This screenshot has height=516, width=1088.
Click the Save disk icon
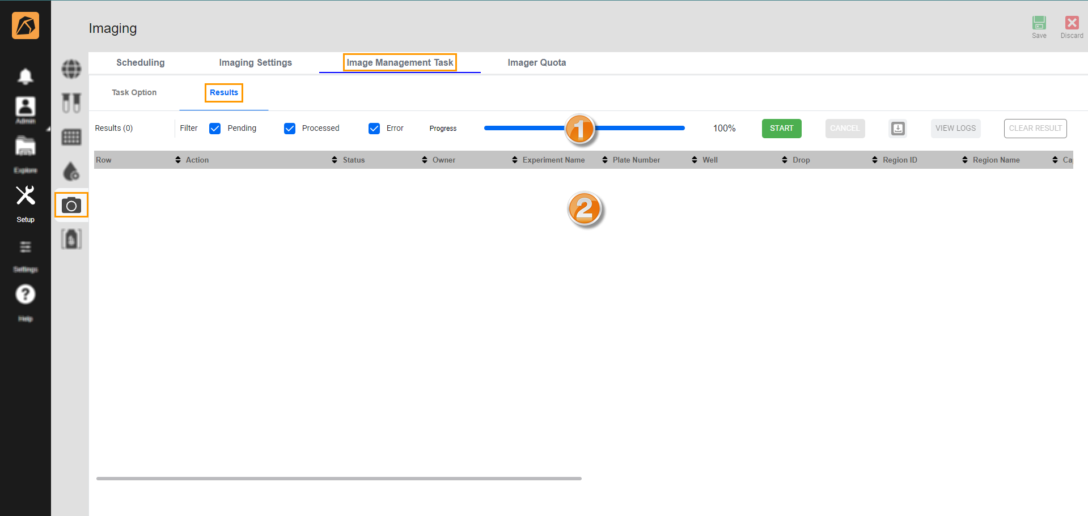[1039, 23]
